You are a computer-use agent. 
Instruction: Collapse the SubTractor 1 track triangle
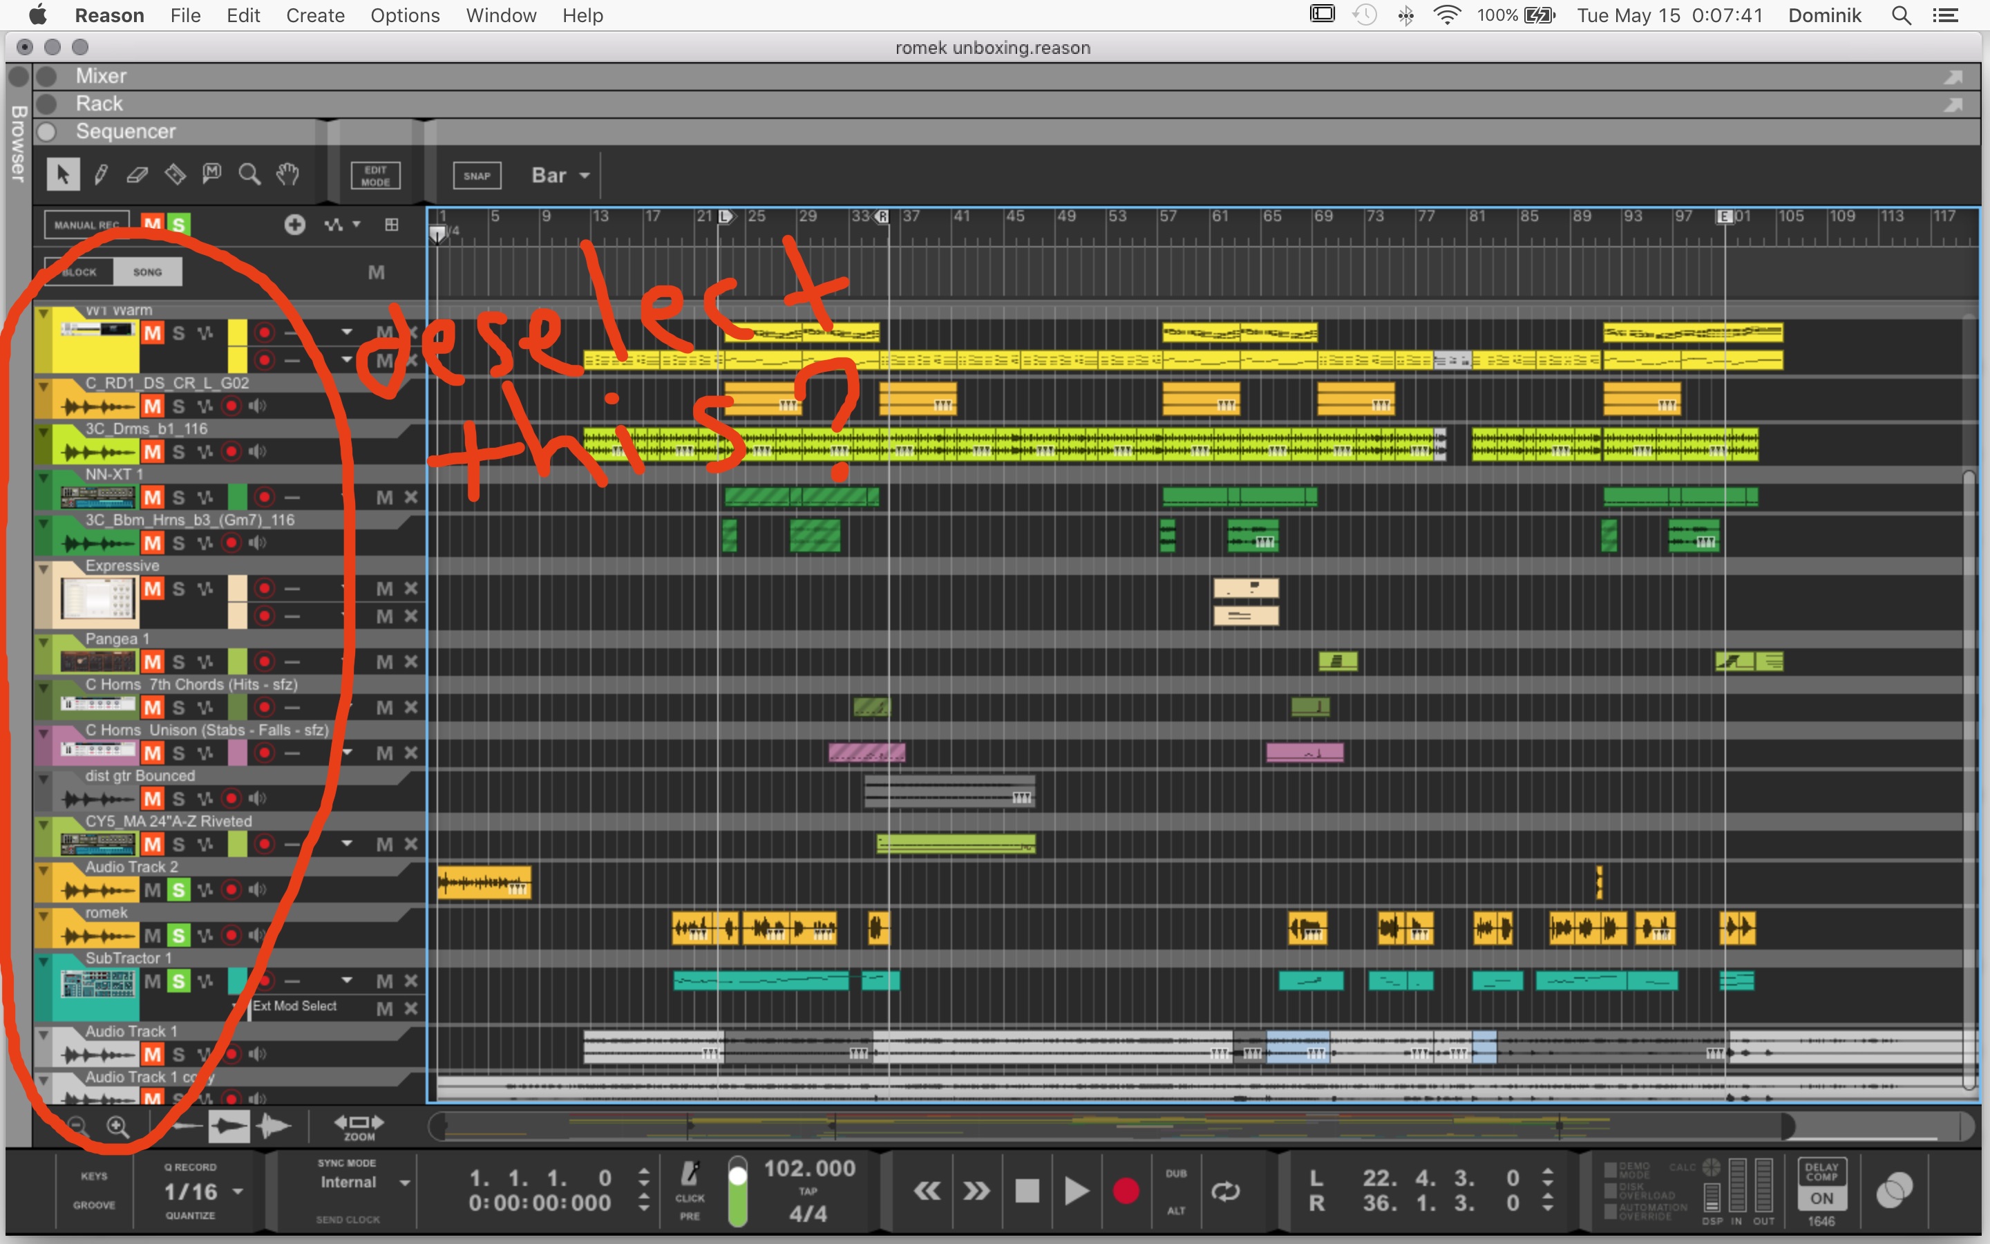44,961
